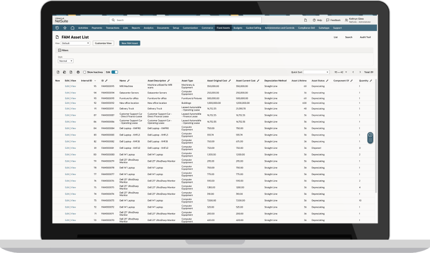
Task: Click the Customize View button
Action: [x=103, y=43]
